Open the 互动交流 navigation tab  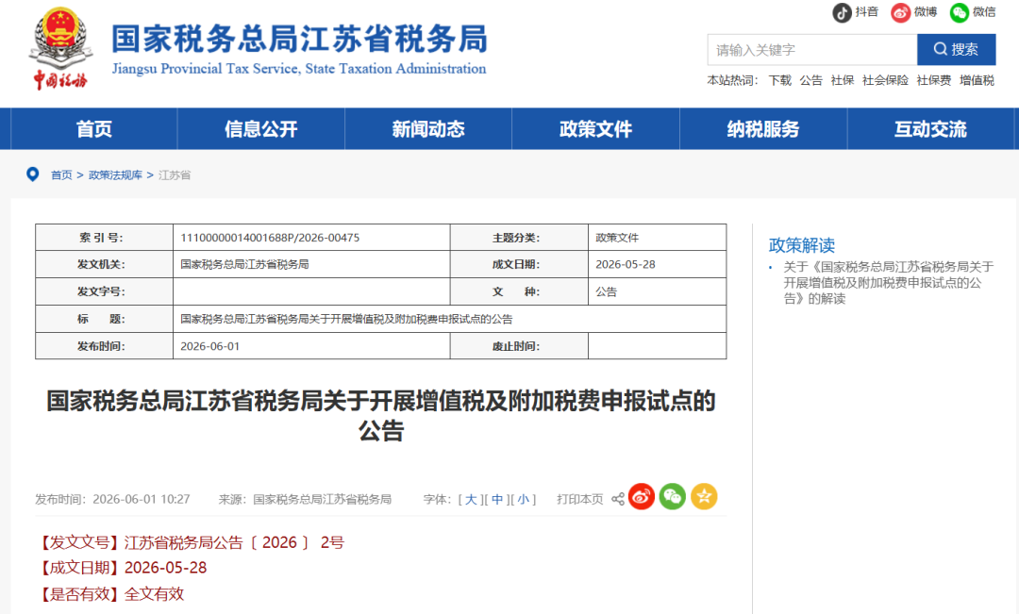930,128
